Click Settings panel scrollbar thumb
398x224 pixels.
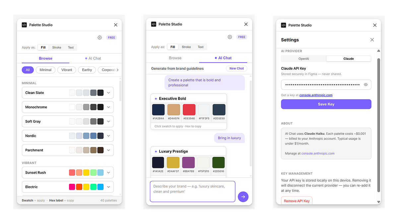(379, 125)
